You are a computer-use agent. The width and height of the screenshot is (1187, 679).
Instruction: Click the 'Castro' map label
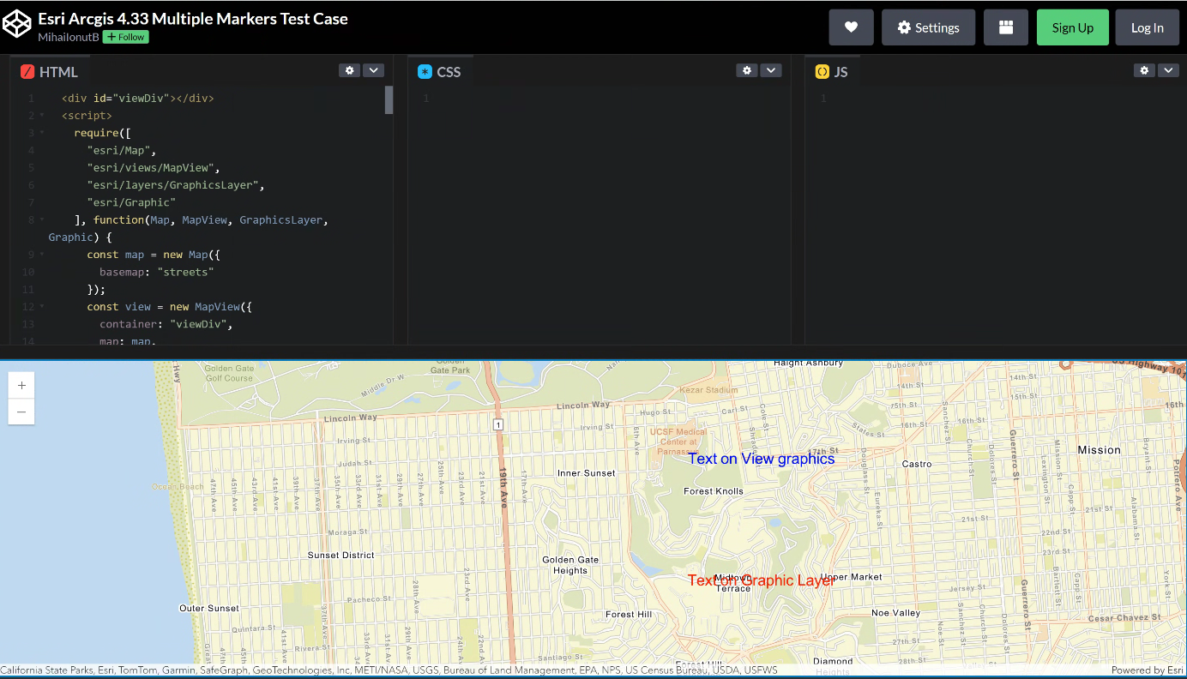917,464
